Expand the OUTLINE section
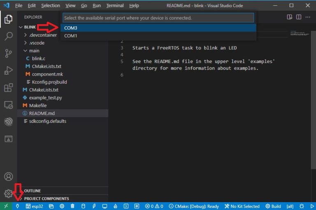This screenshot has width=316, height=210. coord(32,191)
